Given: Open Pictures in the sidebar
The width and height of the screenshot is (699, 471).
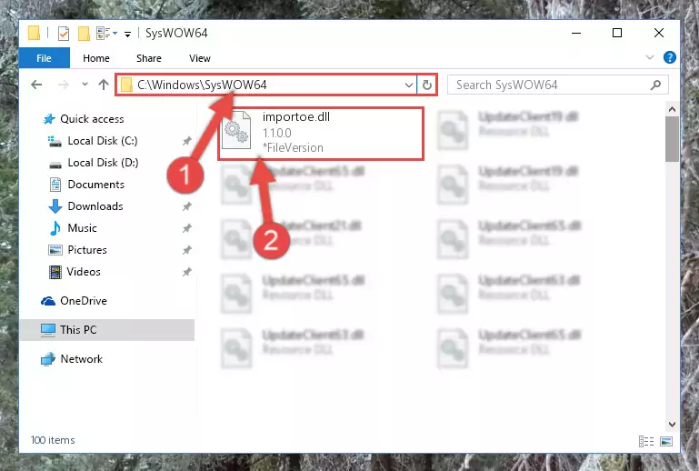Looking at the screenshot, I should click(x=87, y=250).
